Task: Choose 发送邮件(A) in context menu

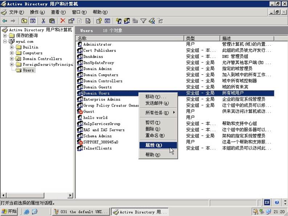Action: tap(158, 103)
